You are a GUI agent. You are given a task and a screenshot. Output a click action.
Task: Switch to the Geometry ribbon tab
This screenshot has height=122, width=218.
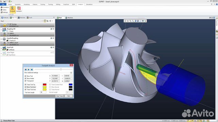[18, 4]
